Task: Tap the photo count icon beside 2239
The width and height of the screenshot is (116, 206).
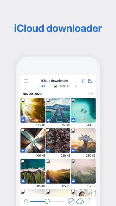Action: tap(55, 86)
